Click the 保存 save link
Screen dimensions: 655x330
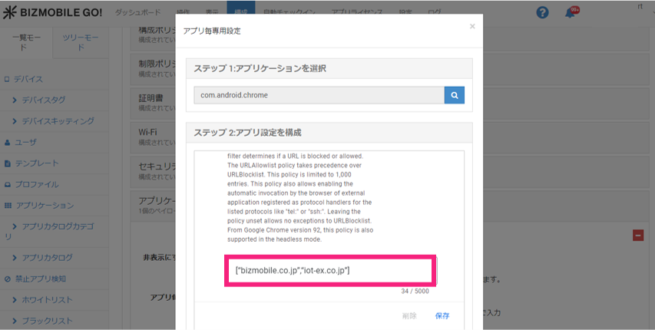442,315
